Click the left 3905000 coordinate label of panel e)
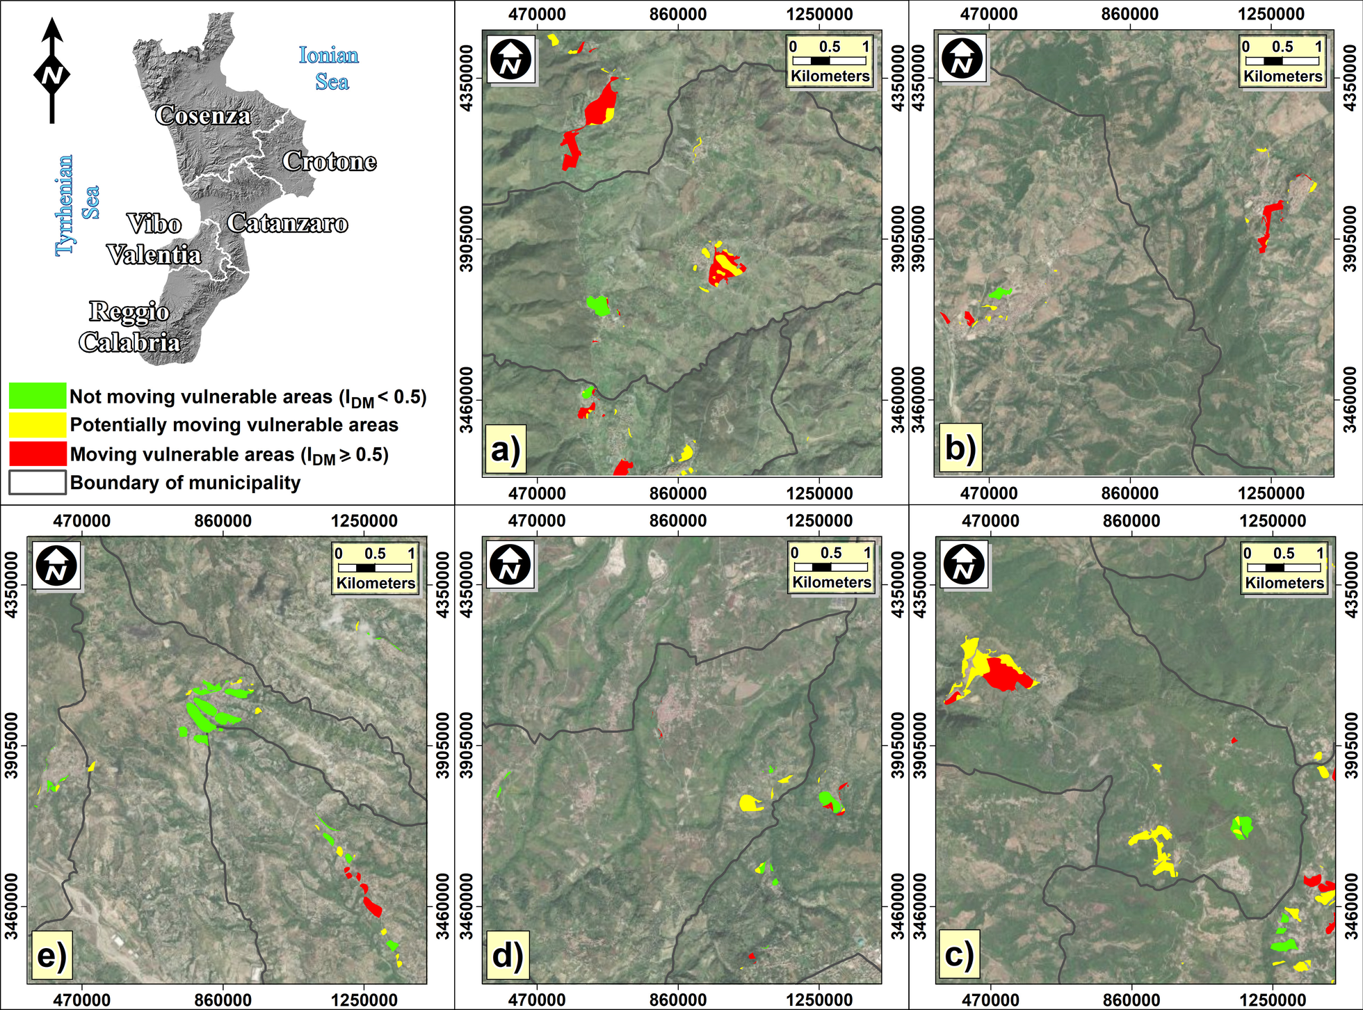The height and width of the screenshot is (1010, 1363). [12, 746]
